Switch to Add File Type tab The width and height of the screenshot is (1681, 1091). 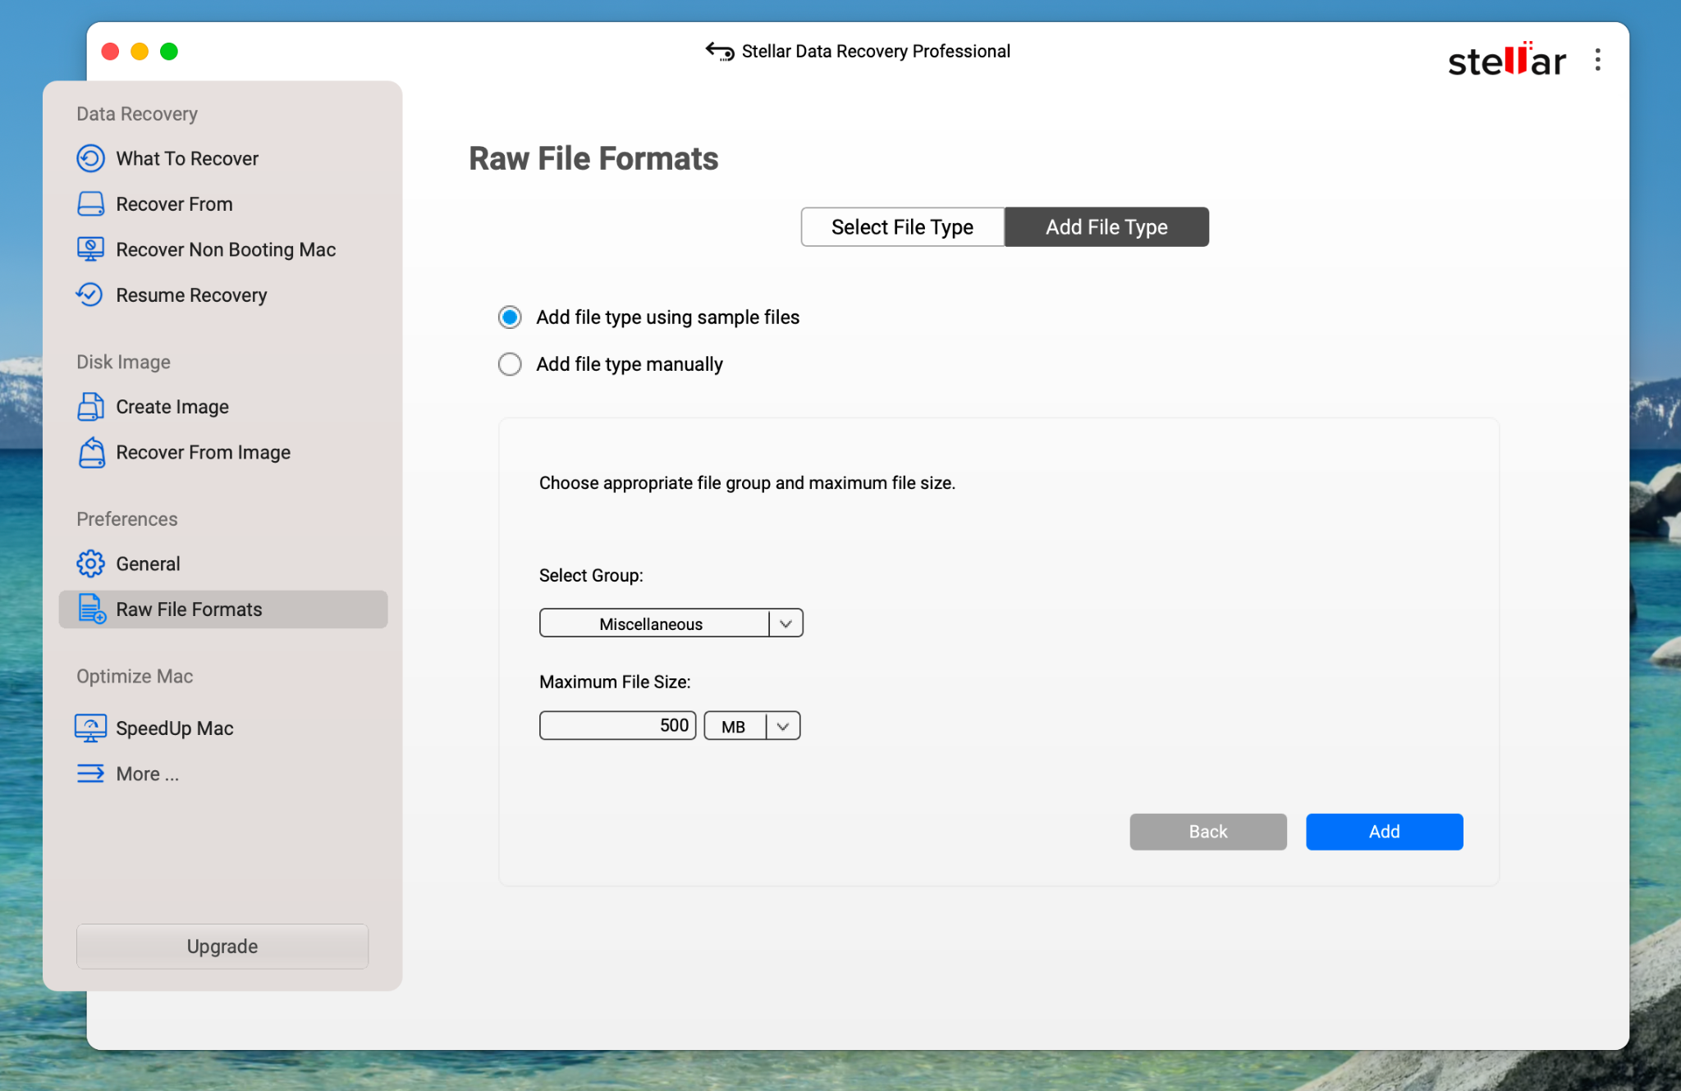tap(1106, 227)
